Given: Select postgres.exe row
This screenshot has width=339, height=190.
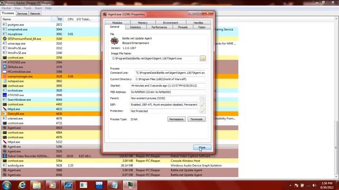Looking at the screenshot, I should click(120, 25).
